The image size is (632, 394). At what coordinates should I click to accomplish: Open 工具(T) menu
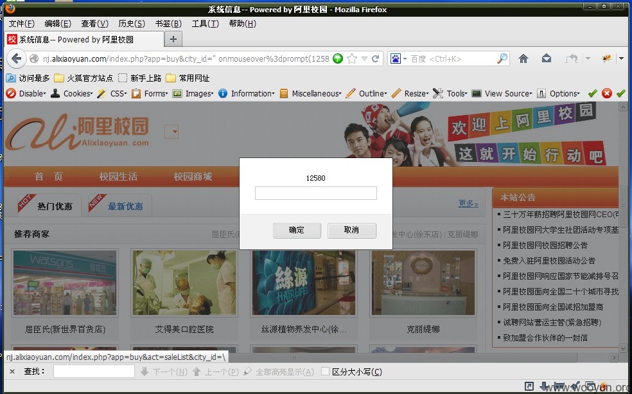(x=205, y=24)
